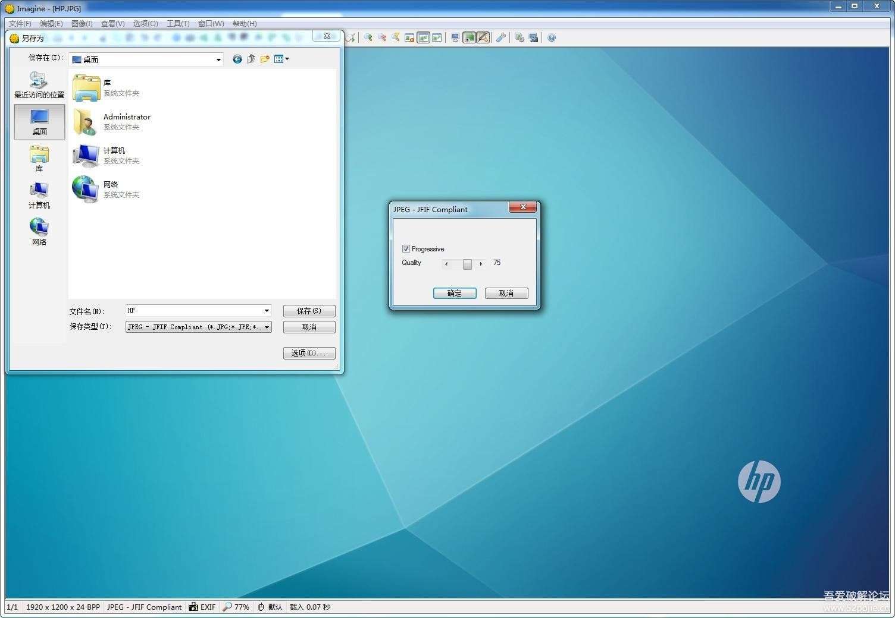Go up one level folder icon

[251, 59]
